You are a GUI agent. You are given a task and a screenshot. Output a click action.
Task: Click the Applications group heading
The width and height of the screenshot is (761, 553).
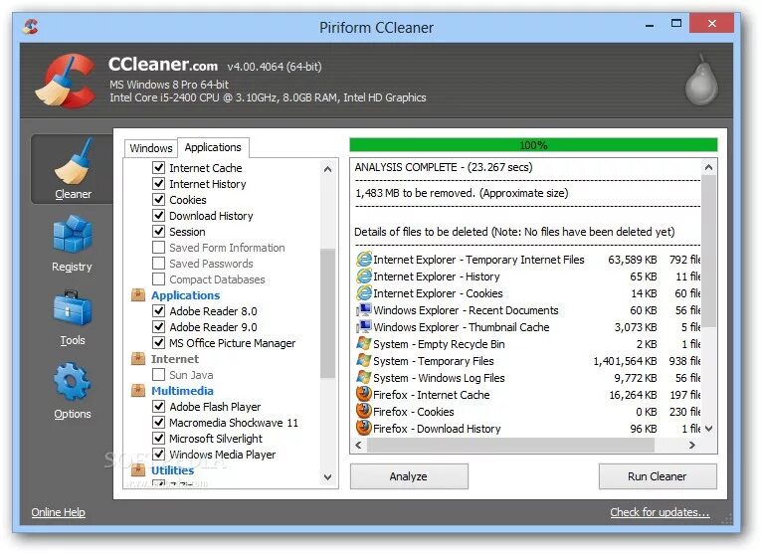tap(185, 295)
